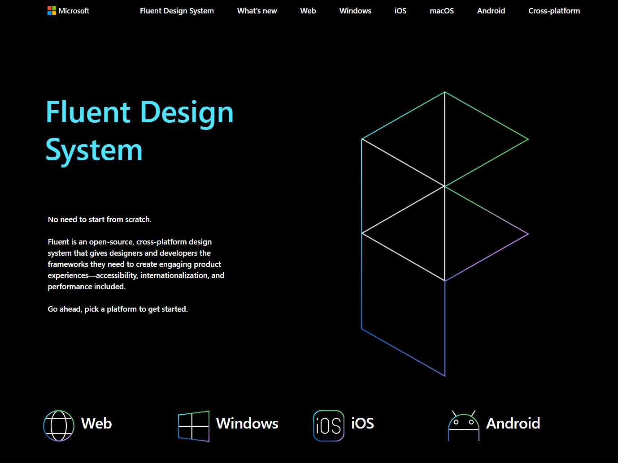Click paragraph starting 'Fluent is an open-source'
The height and width of the screenshot is (463, 618).
(x=136, y=264)
